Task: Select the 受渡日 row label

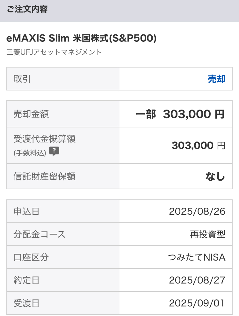Action: [26, 303]
